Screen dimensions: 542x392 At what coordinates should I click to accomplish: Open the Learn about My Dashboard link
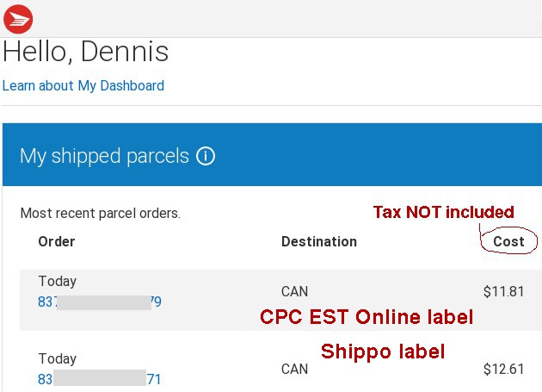tap(83, 86)
